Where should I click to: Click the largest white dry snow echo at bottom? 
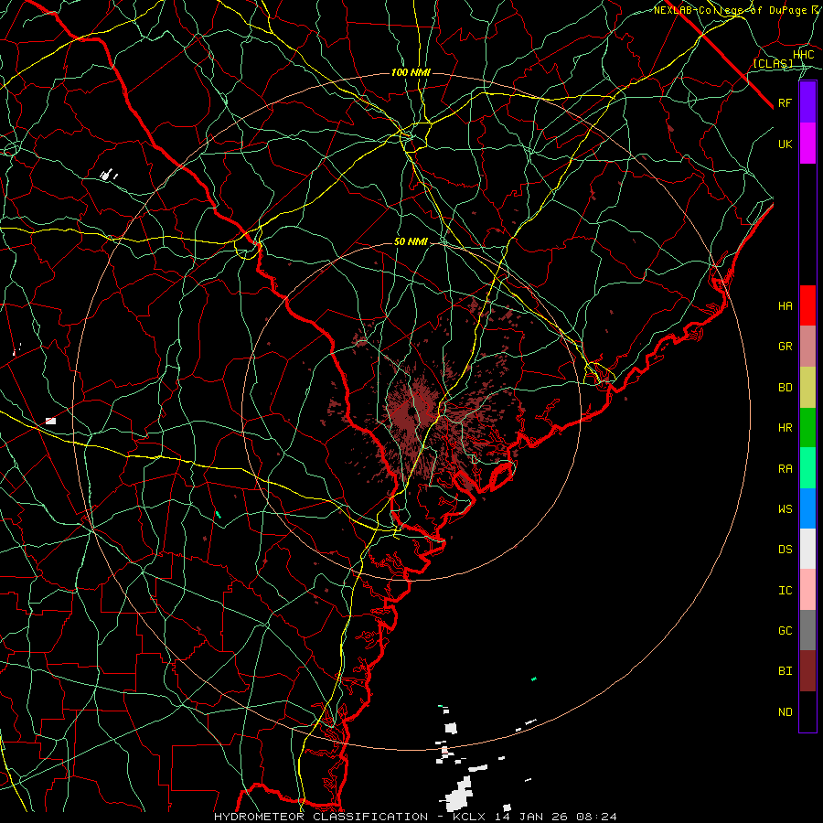coord(459,794)
